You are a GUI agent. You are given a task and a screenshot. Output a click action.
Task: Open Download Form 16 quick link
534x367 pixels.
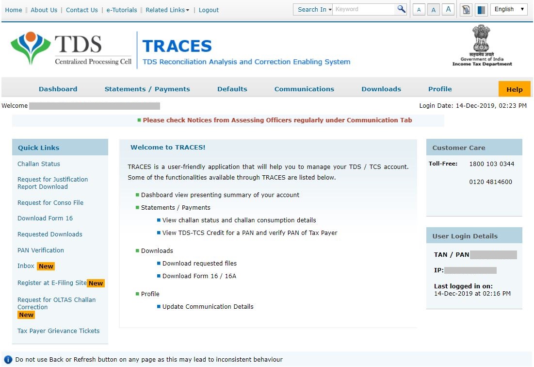click(45, 218)
